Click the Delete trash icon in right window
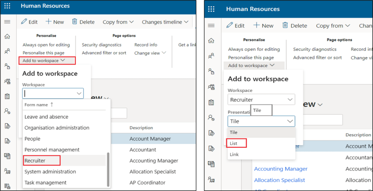373x191 pixels. (285, 26)
